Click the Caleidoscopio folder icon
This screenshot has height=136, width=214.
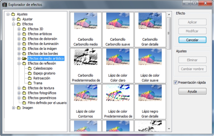[30, 68]
